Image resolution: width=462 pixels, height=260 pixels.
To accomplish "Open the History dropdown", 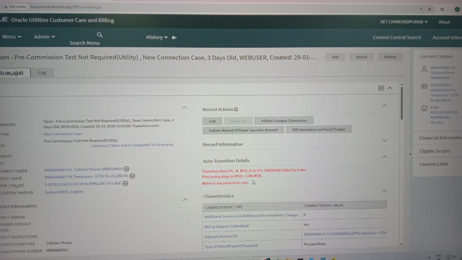I will pos(157,37).
